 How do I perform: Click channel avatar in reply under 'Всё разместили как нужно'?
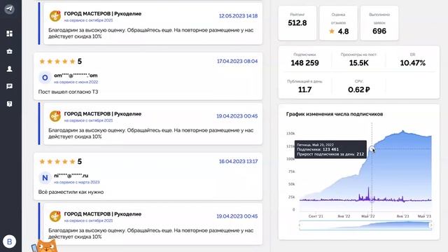click(x=55, y=216)
